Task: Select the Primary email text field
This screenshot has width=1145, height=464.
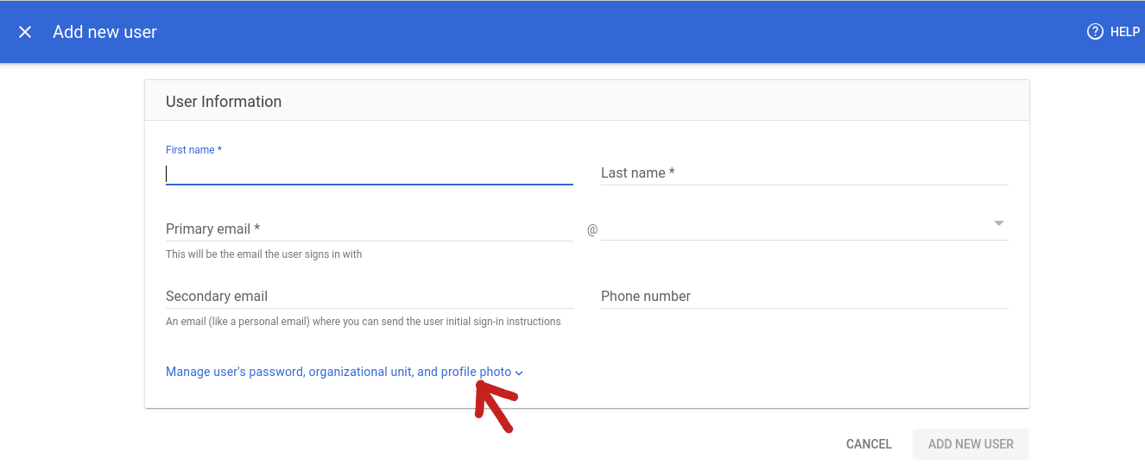Action: [370, 229]
